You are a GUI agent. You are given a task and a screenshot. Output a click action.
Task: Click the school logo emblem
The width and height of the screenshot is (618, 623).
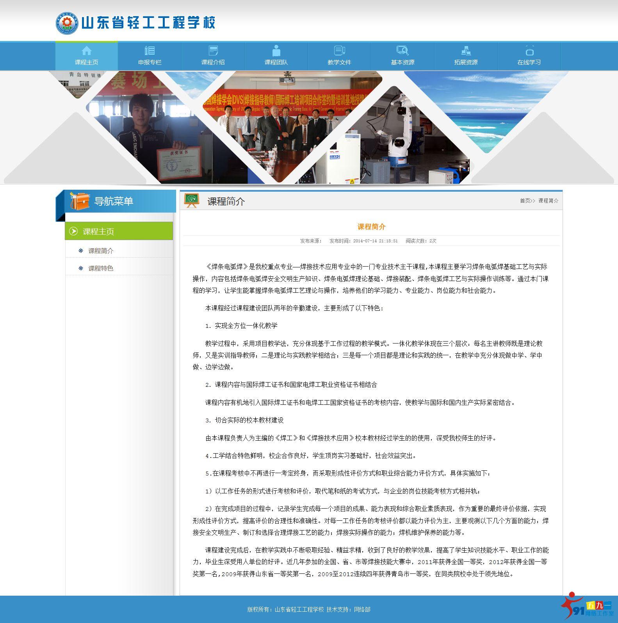[x=67, y=23]
